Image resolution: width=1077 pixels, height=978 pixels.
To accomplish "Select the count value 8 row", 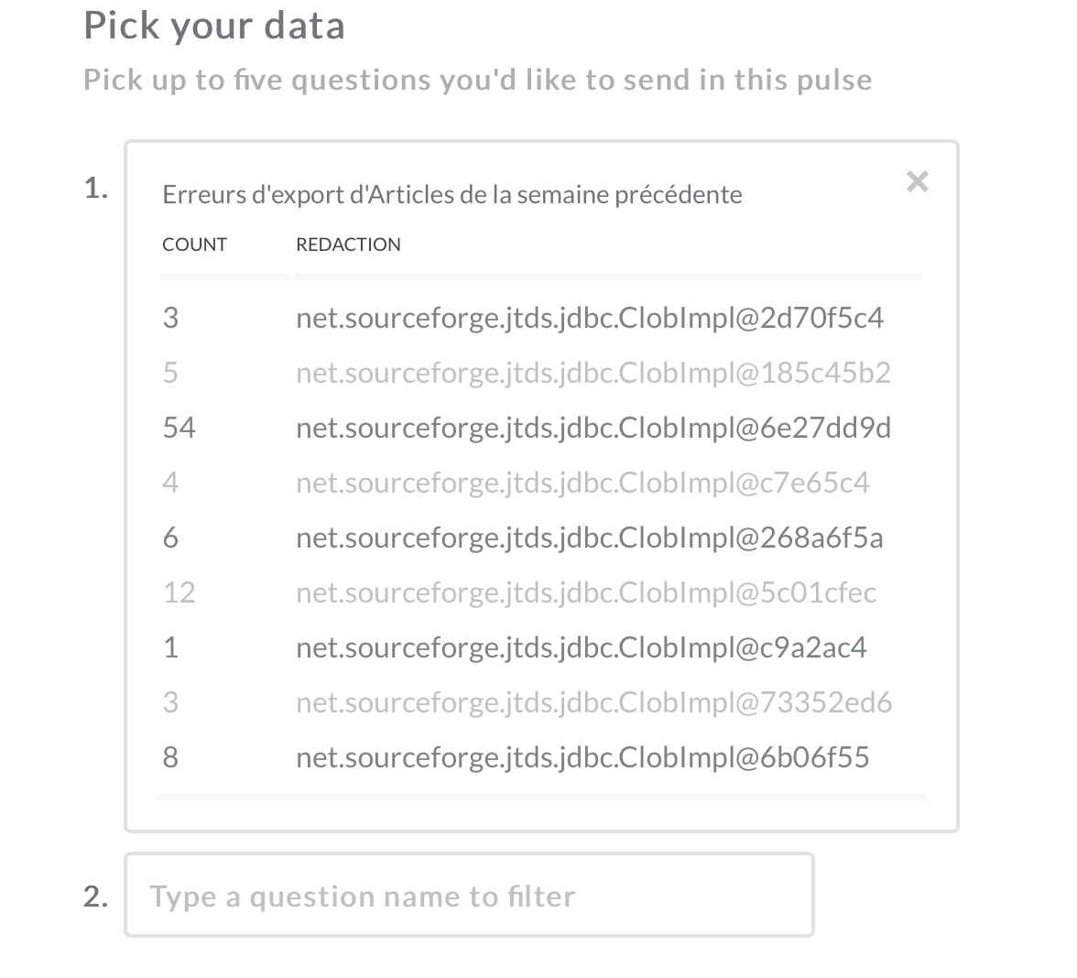I will point(170,756).
